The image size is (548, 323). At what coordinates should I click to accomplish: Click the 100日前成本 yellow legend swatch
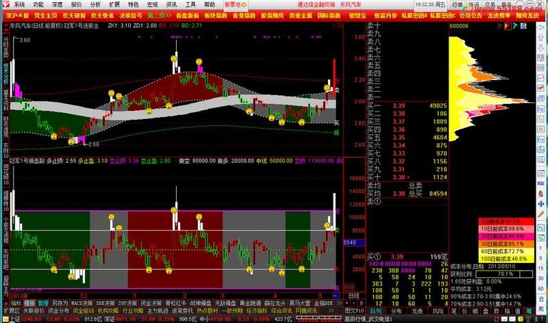tap(506, 259)
